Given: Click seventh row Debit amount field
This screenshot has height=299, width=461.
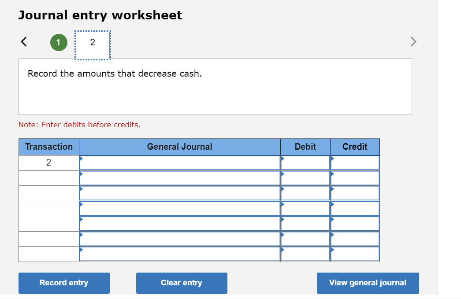Looking at the screenshot, I should 305,254.
